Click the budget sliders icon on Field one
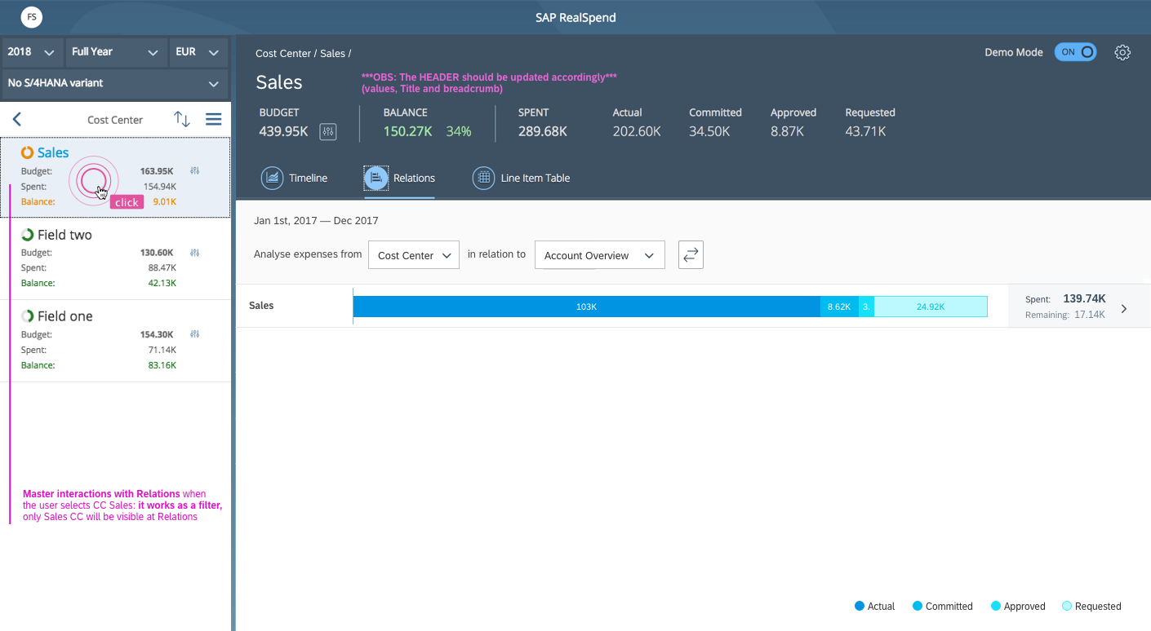Viewport: 1151px width, 631px height. click(x=195, y=334)
